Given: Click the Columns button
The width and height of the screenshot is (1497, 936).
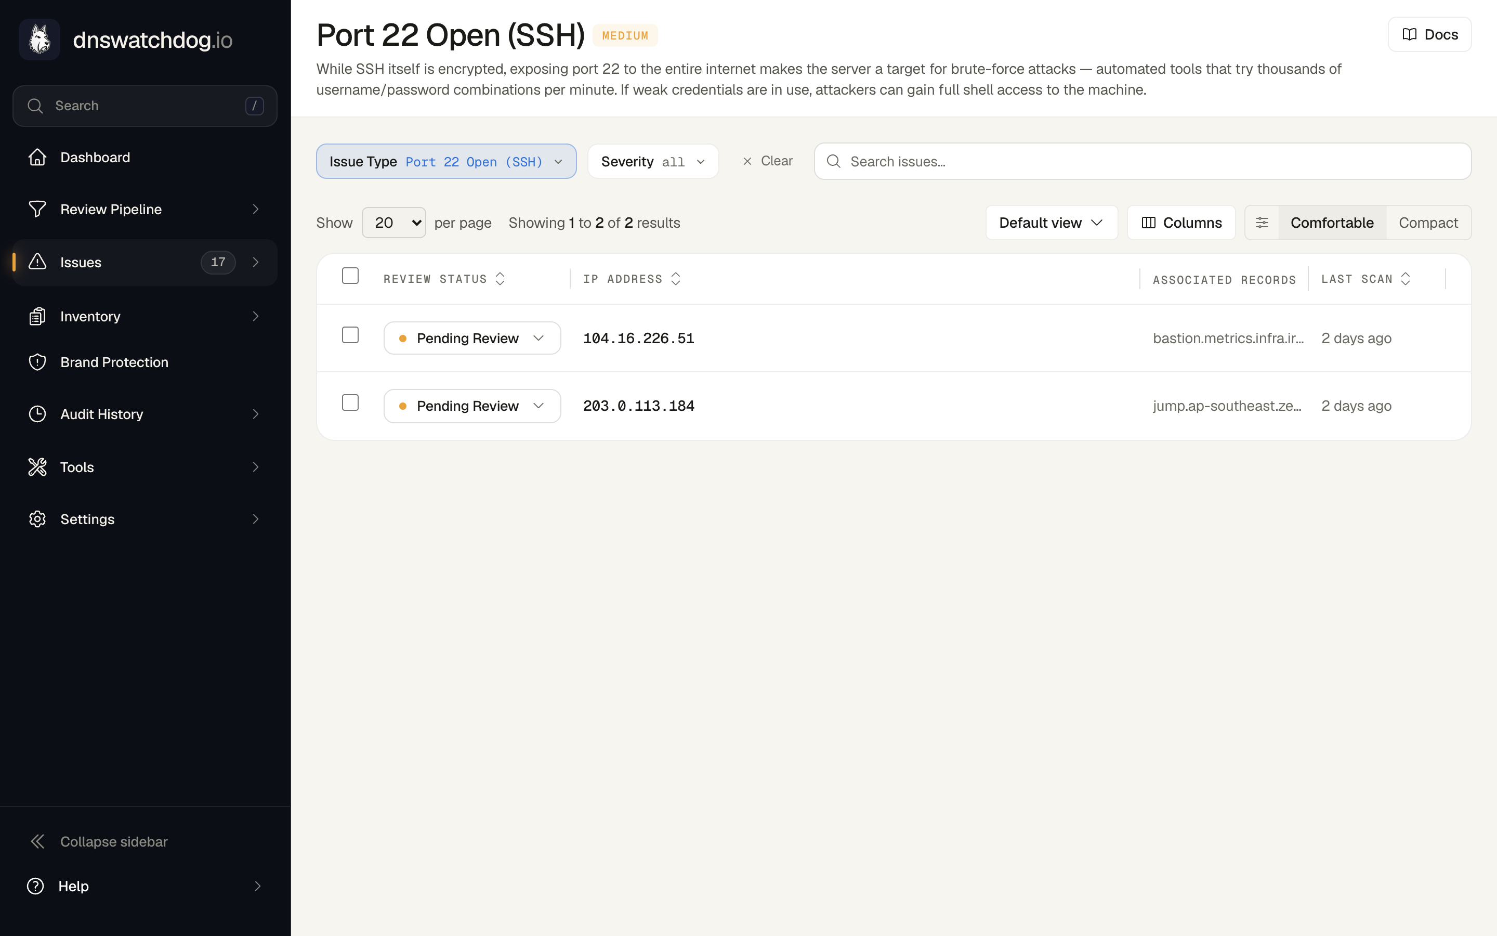Looking at the screenshot, I should (x=1181, y=223).
